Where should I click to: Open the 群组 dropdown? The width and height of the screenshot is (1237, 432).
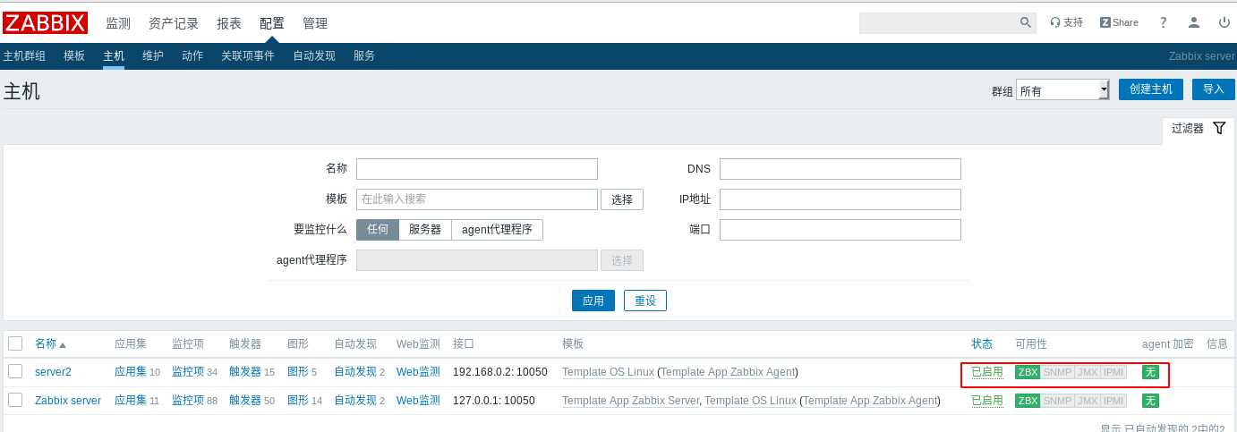(x=1062, y=89)
